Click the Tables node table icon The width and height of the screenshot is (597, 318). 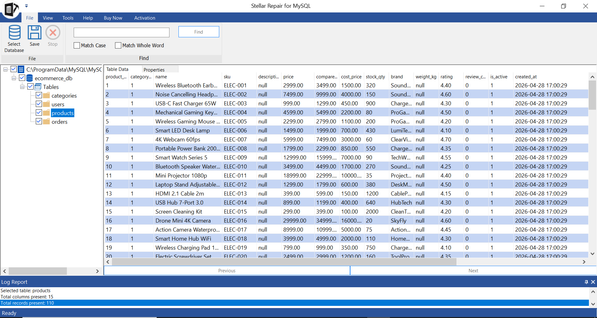(38, 87)
